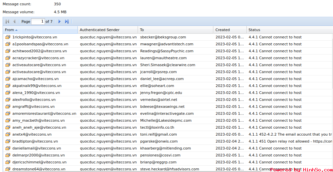Screen dimensions: 333x172
Task: Click mail icon for aneh_aneh_aje@viteccons.vn row
Action: point(8,127)
